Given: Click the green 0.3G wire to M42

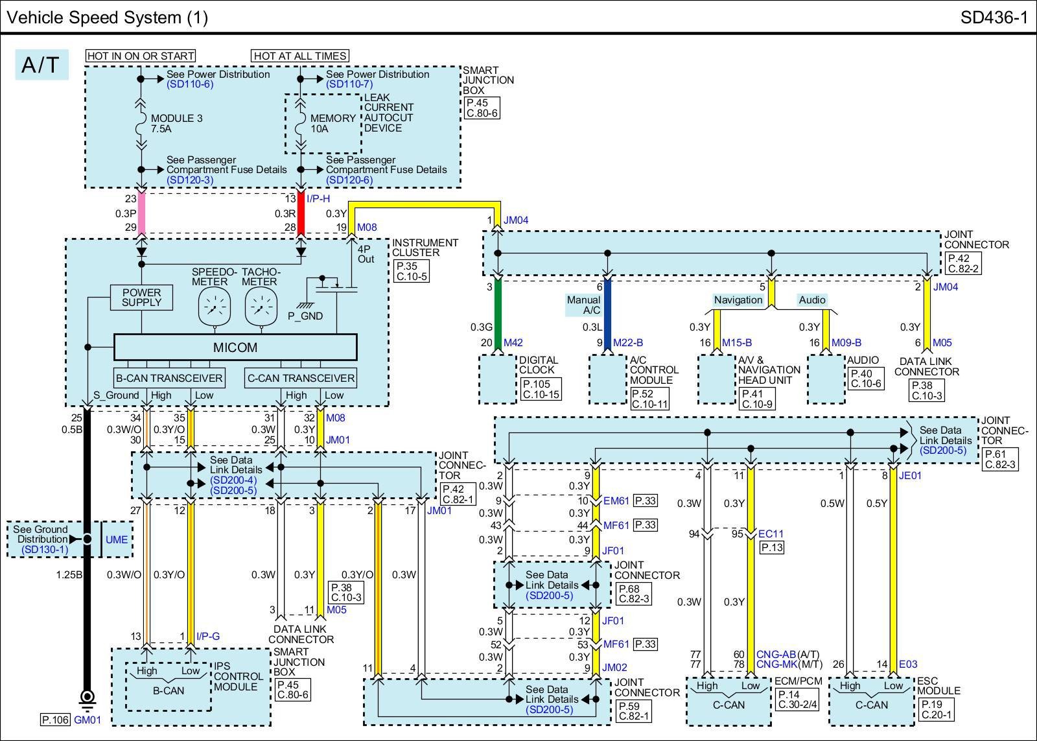Looking at the screenshot, I should 498,314.
